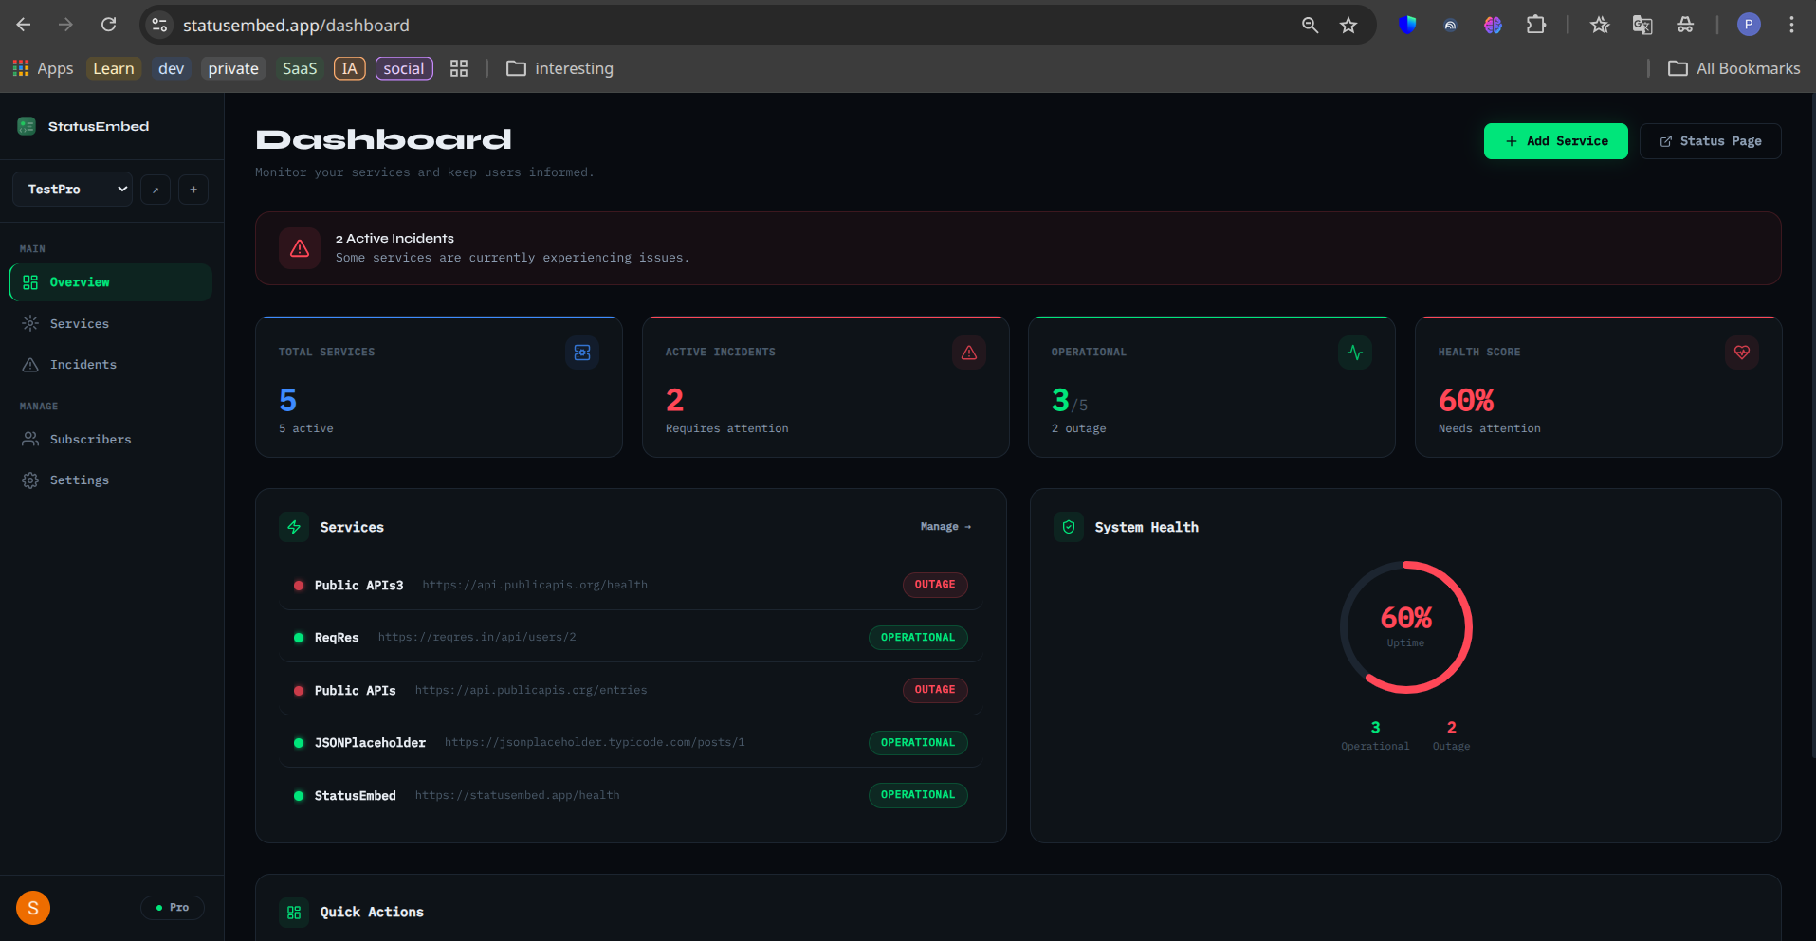The width and height of the screenshot is (1816, 941).
Task: Click the brain extension icon
Action: pos(1493,25)
